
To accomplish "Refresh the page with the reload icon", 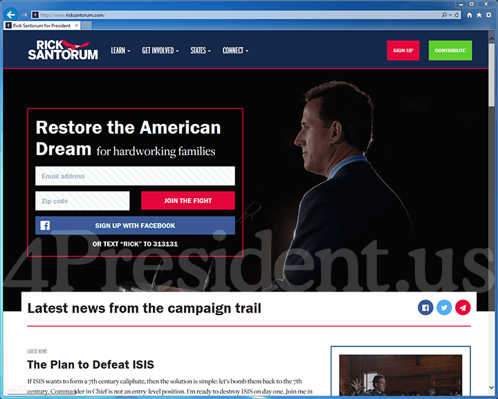I will click(x=456, y=15).
